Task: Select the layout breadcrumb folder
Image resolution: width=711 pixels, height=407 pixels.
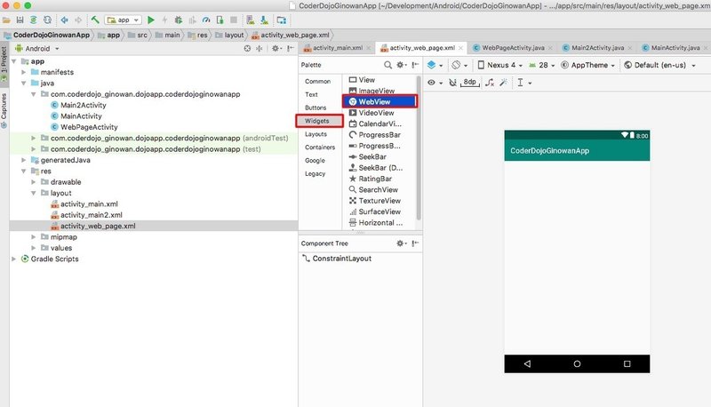Action: [x=229, y=35]
